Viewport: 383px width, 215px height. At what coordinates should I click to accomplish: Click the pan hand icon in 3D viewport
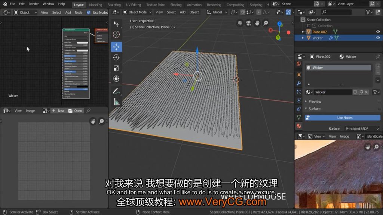[257, 23]
